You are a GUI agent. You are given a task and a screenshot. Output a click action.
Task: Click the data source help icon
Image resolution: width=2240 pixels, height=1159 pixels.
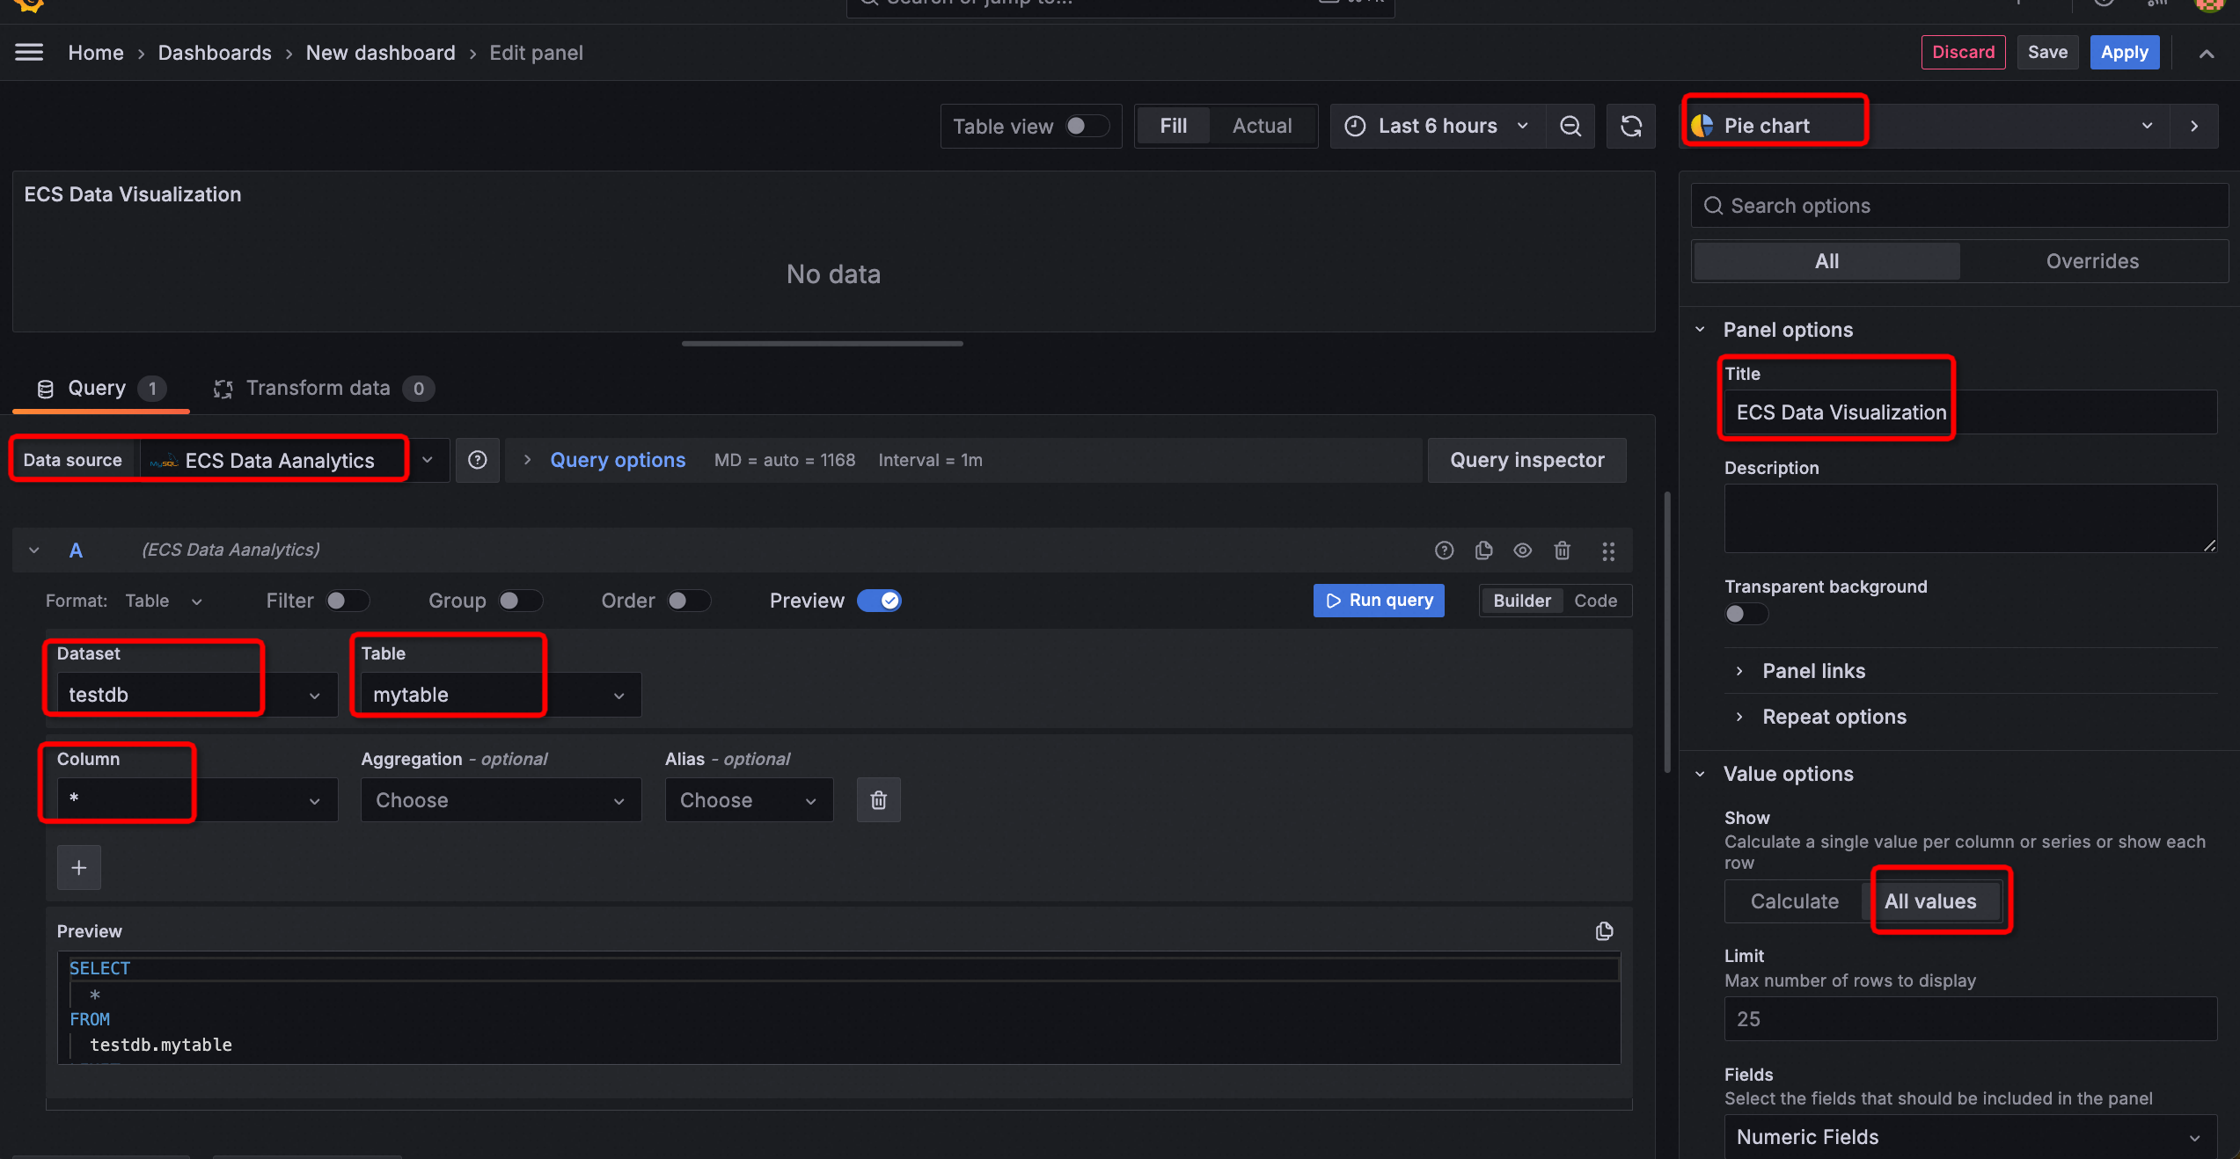pyautogui.click(x=478, y=460)
